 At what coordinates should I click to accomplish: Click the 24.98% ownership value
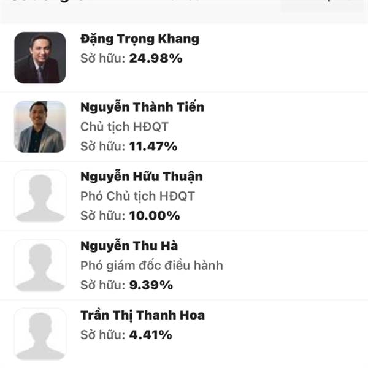[156, 58]
